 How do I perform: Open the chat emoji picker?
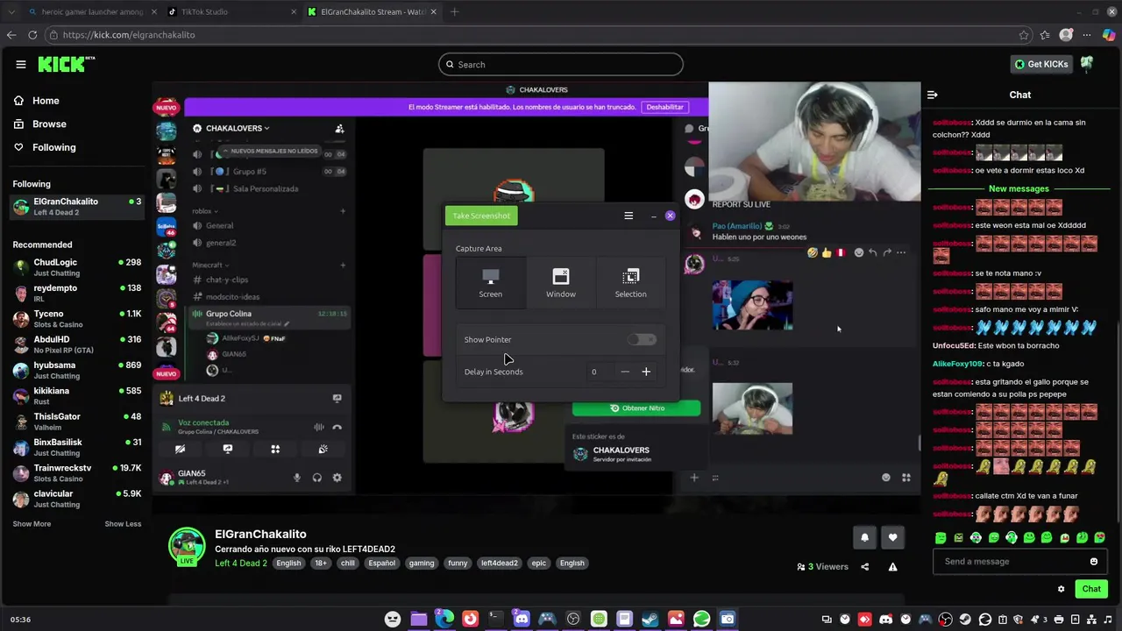coord(1094,562)
